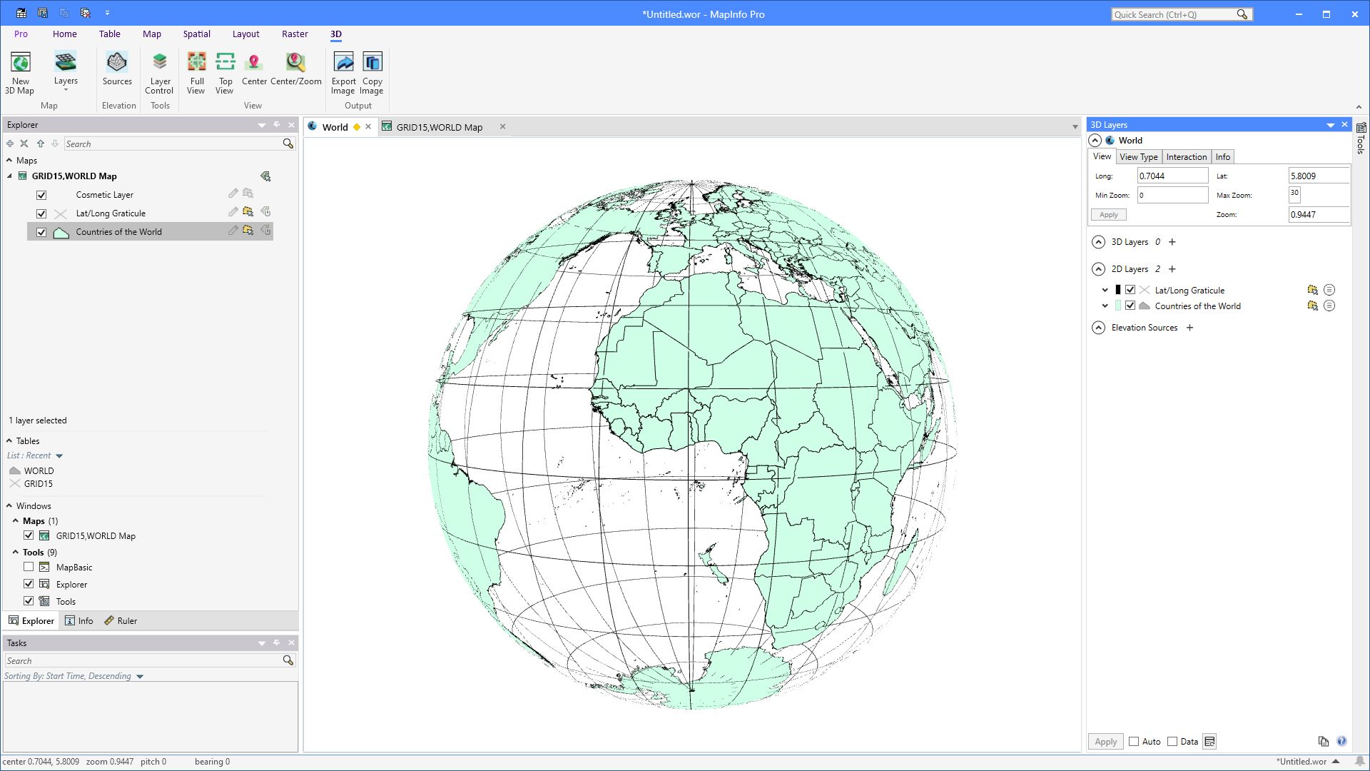The image size is (1370, 771).
Task: Click the Apply button for Long/Lat settings
Action: 1108,214
